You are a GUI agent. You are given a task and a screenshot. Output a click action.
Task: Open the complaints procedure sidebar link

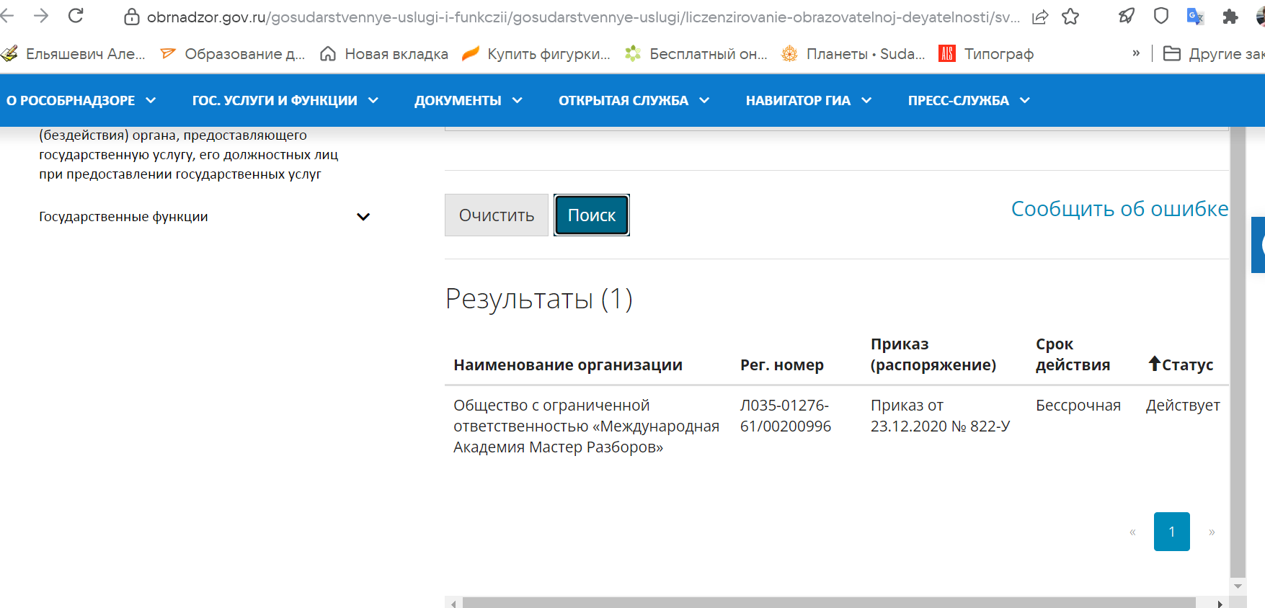click(188, 154)
